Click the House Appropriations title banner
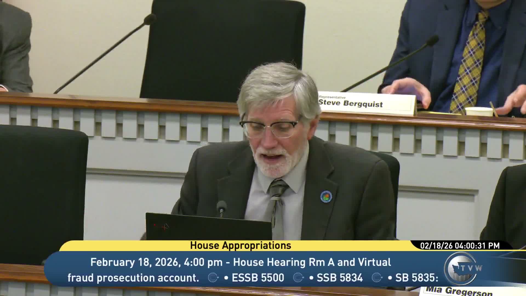 (x=240, y=246)
